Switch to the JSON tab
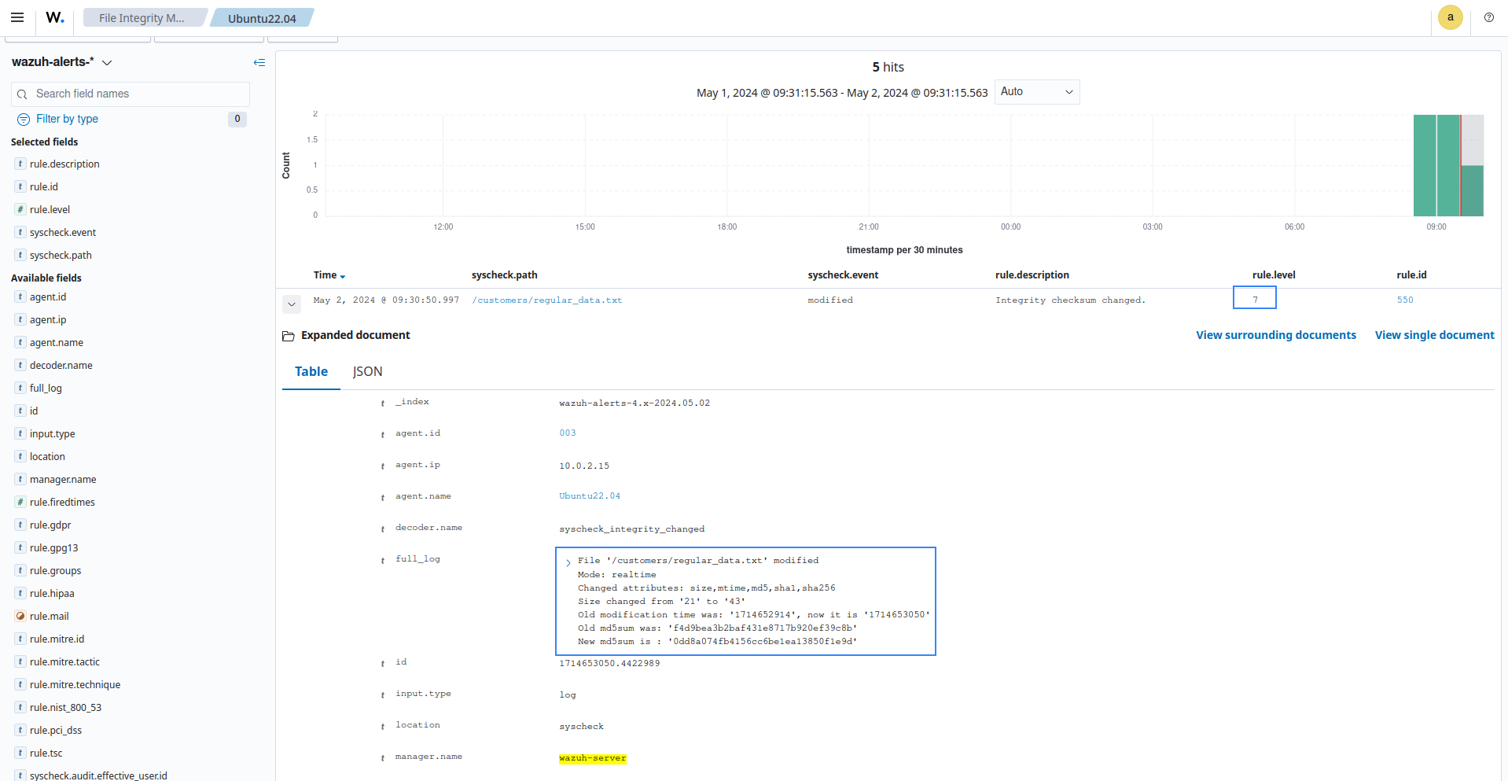This screenshot has width=1508, height=781. [x=367, y=371]
